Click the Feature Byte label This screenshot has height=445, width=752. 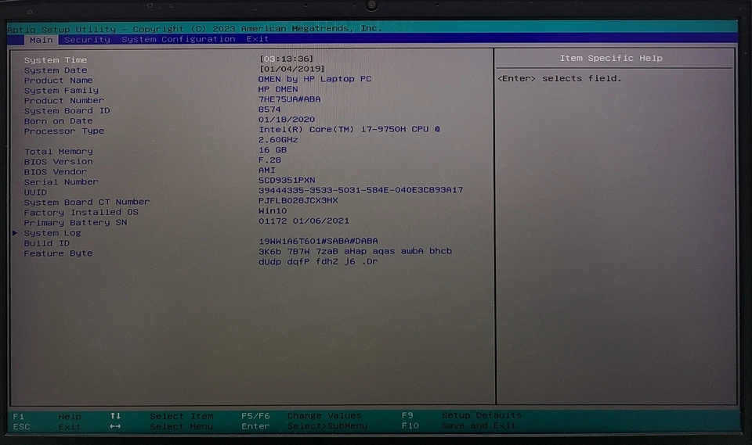click(59, 253)
